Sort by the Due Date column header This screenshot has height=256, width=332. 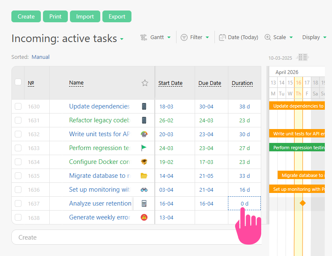point(210,83)
